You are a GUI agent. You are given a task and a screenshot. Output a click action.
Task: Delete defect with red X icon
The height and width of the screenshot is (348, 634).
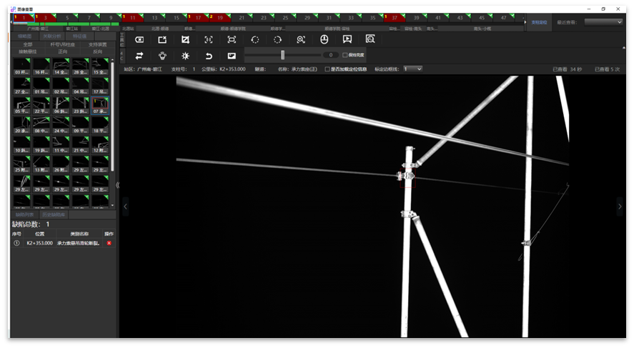pos(109,243)
